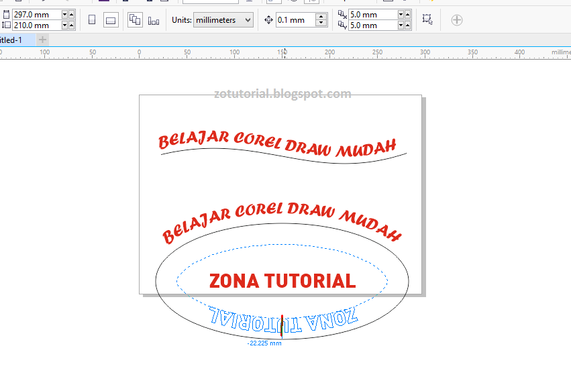Increase nudge distance with up arrow
571x391 pixels.
tap(321, 16)
